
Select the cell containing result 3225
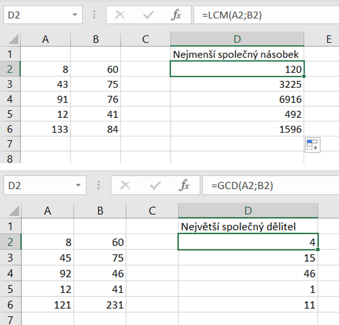(x=237, y=84)
